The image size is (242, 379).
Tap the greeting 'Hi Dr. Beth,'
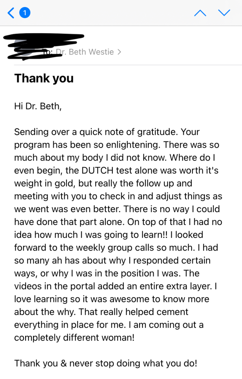[x=38, y=106]
